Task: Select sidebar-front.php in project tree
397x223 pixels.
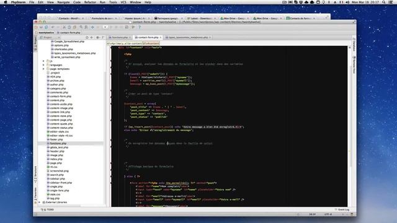Action: pos(61,183)
